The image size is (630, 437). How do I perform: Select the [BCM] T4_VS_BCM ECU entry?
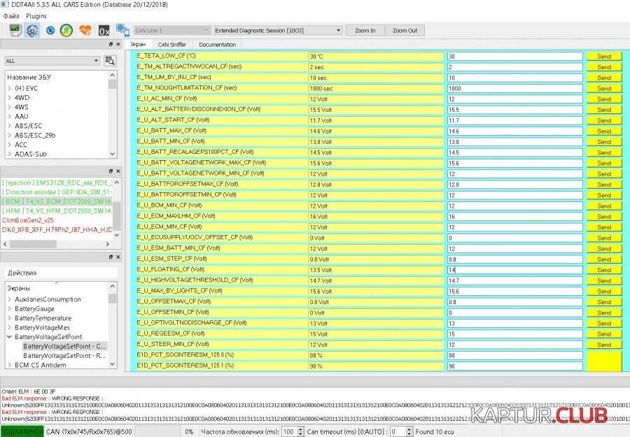(x=57, y=201)
